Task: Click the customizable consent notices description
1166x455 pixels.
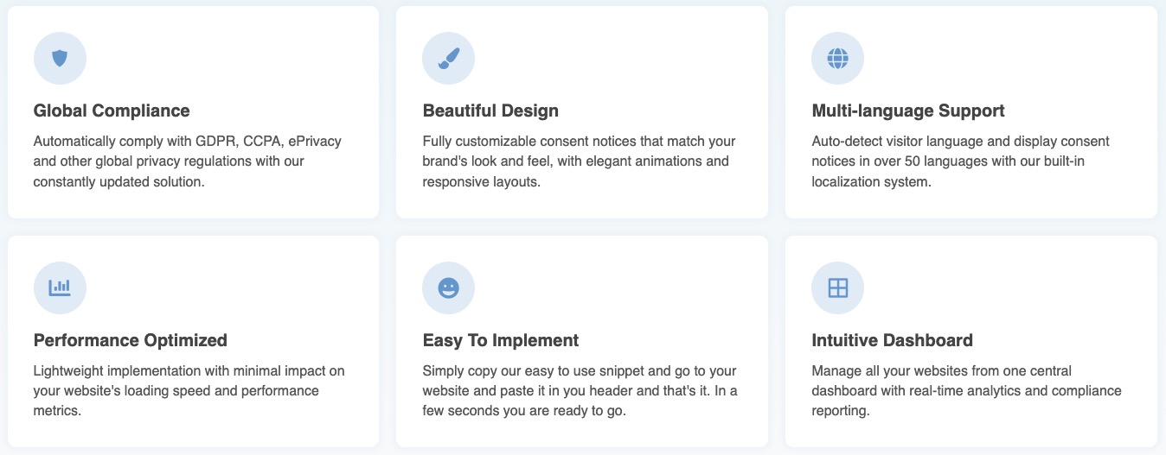Action: pyautogui.click(x=579, y=161)
